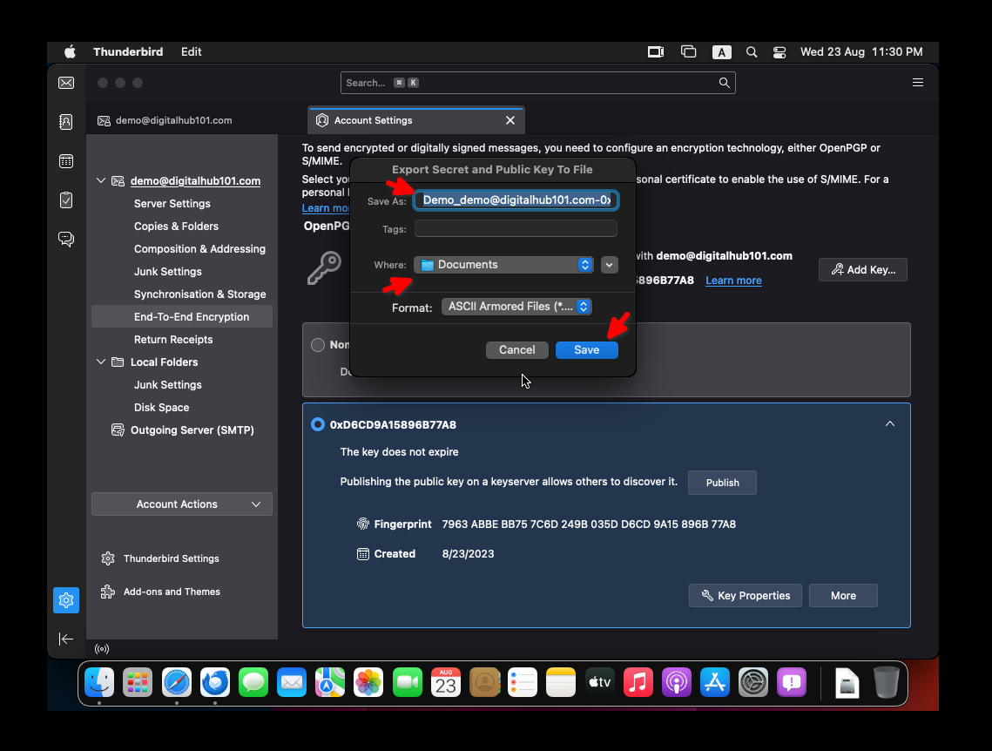Open the Account Actions dropdown

pyautogui.click(x=181, y=504)
